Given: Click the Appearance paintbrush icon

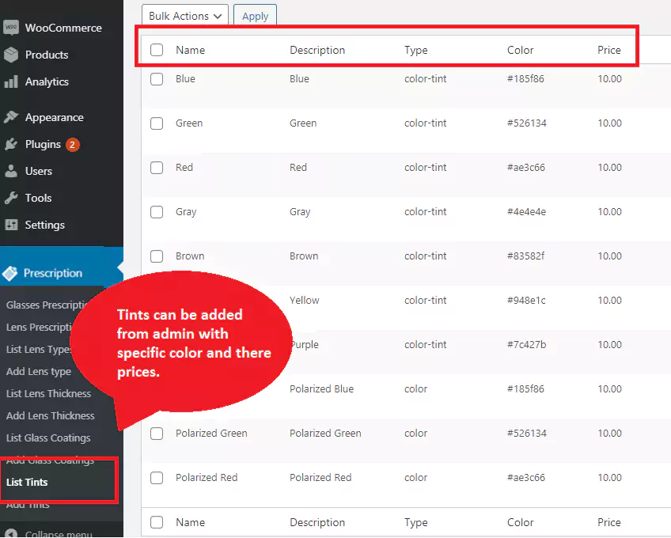Looking at the screenshot, I should (11, 117).
